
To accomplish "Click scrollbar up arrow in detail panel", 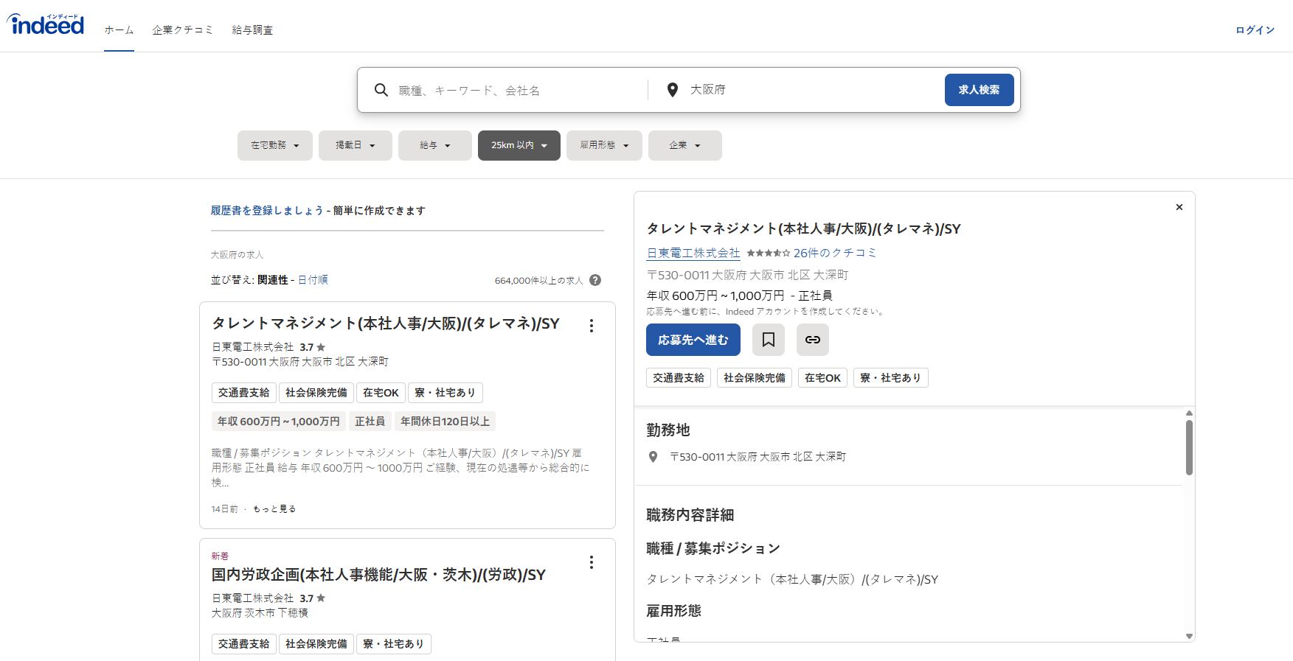I will click(1189, 413).
